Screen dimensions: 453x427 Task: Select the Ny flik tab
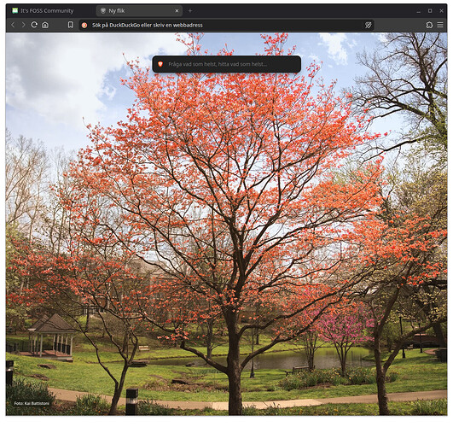pos(139,11)
